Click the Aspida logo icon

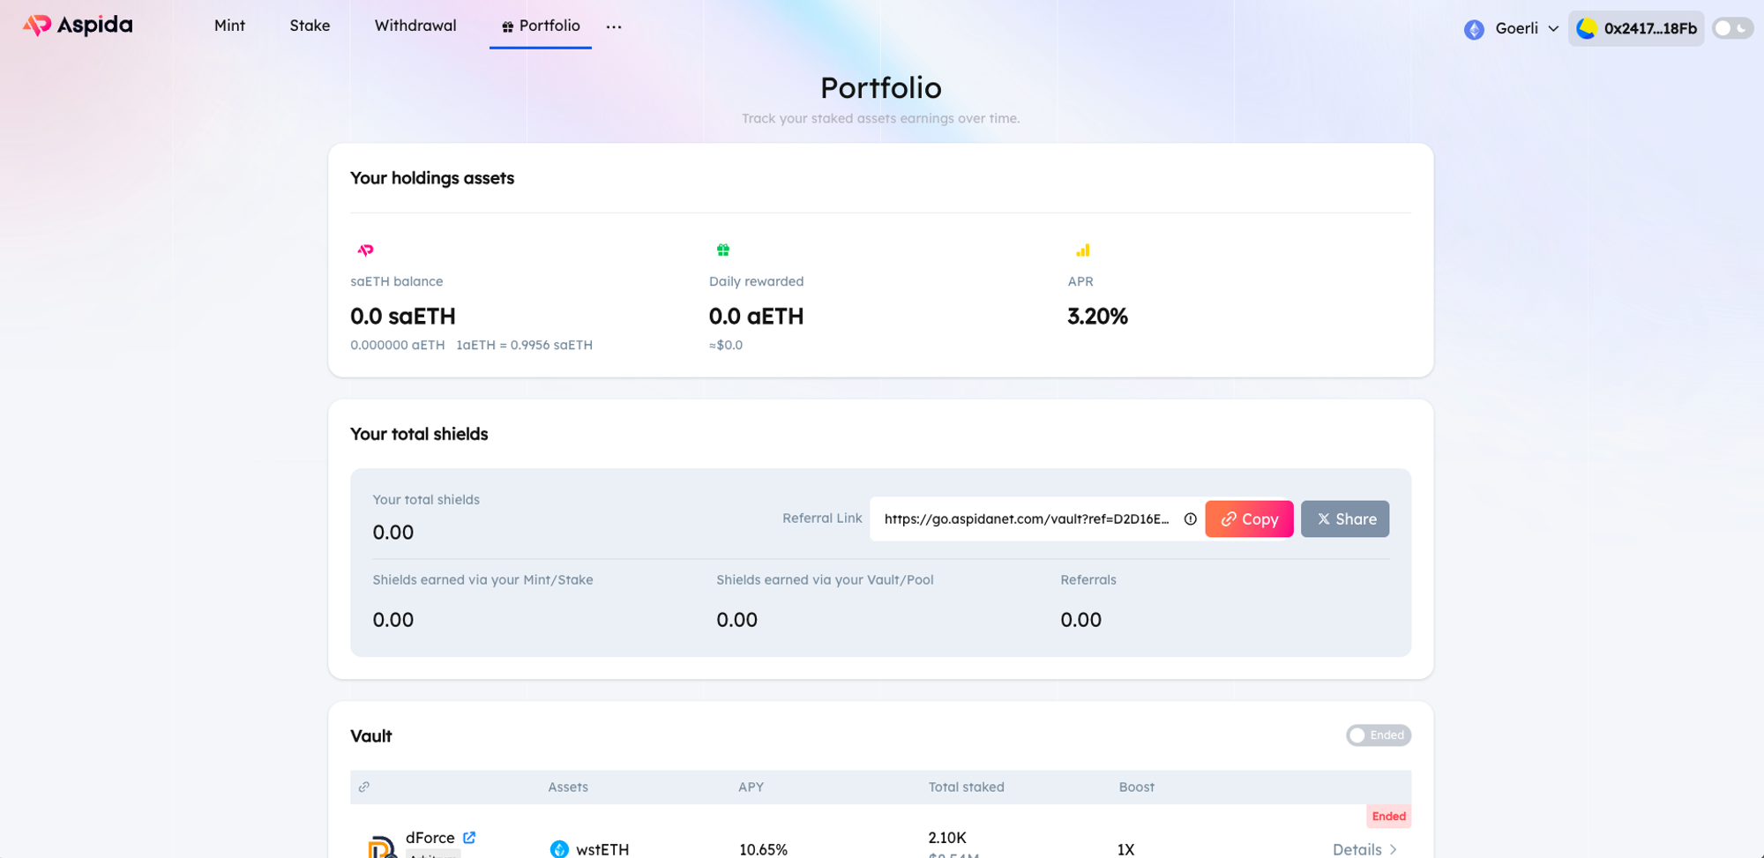tap(37, 26)
